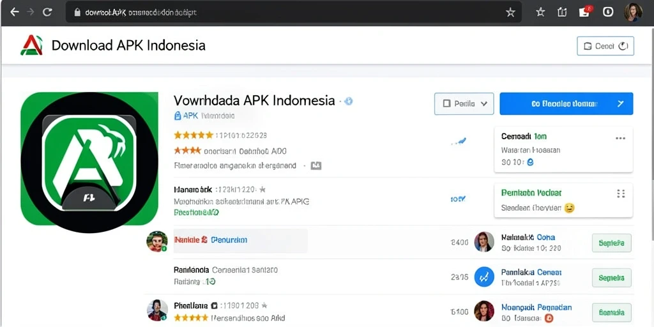
Task: Click the red circle icon under Noangak Pegnadan
Action: [549, 319]
